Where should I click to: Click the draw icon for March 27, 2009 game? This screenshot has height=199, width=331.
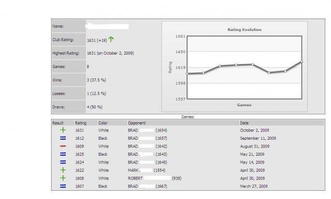click(x=63, y=186)
